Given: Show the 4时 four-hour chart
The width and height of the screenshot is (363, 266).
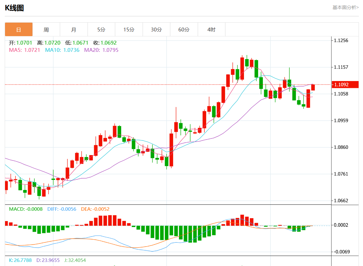Looking at the screenshot, I should click(x=212, y=30).
